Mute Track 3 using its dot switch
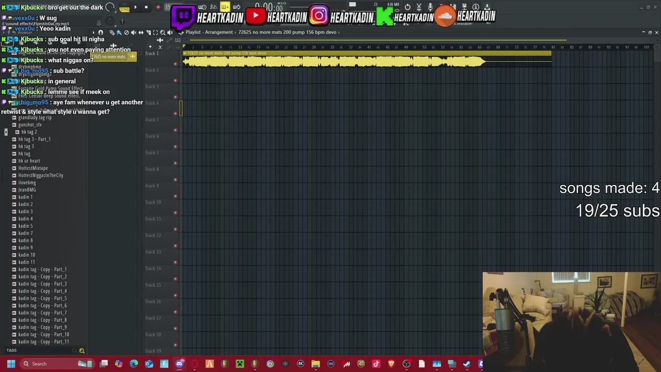Viewport: 661px width, 372px height. click(x=176, y=97)
